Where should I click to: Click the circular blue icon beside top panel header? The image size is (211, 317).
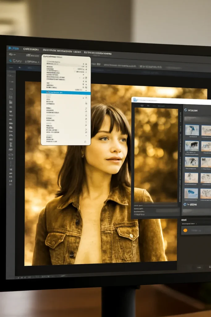point(186,110)
